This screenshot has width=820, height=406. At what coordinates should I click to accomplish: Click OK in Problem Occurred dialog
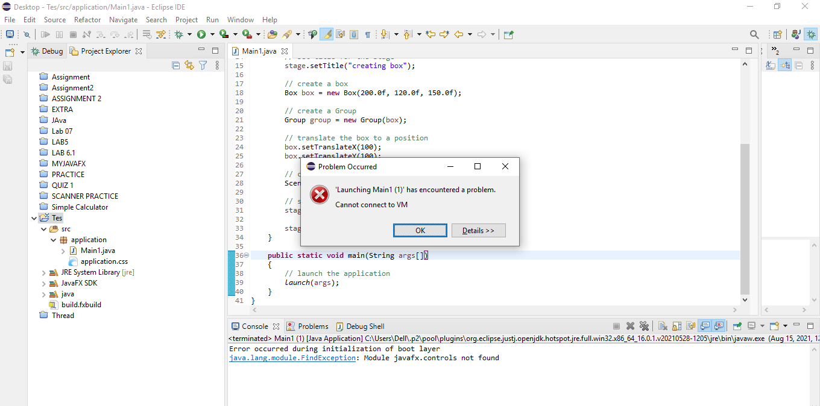click(x=420, y=231)
